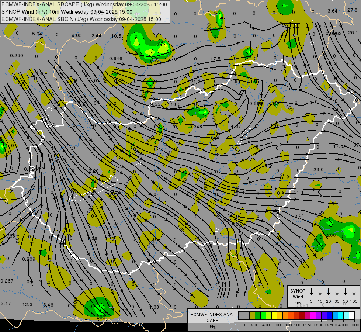Click the 11.1 value on the map
This screenshot has width=361, height=332.
299,193
